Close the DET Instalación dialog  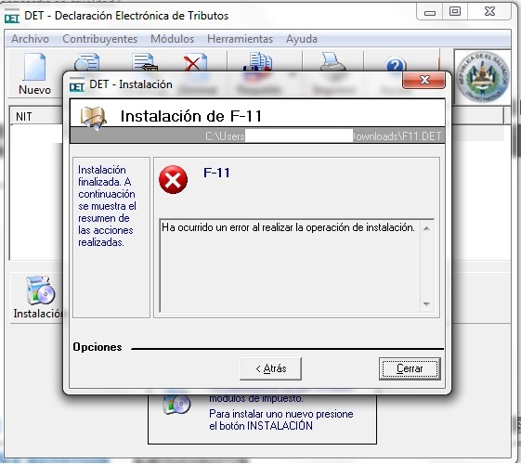click(x=424, y=80)
